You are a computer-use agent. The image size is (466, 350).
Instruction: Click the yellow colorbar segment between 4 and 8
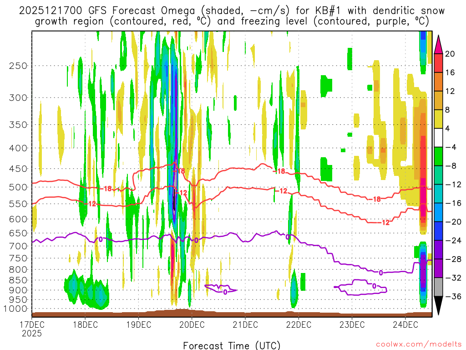(x=438, y=119)
